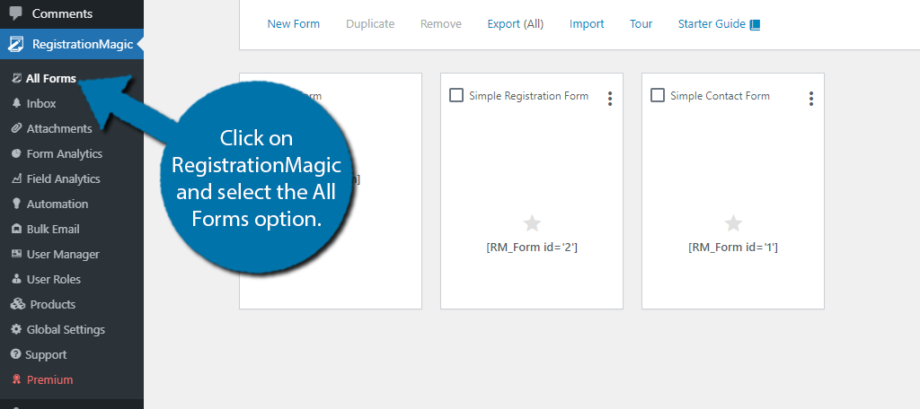Click the Field Analytics chart icon
Screen dimensions: 920x409
(x=16, y=178)
